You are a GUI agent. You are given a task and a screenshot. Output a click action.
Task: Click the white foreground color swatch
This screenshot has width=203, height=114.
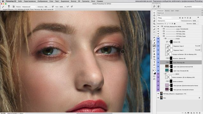pos(154,73)
